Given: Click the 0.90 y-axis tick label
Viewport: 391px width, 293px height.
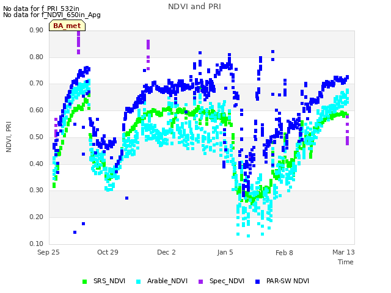Looking at the screenshot, I should click(x=37, y=30).
